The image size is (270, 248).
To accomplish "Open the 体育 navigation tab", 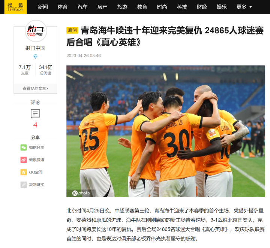I will [x=63, y=7].
